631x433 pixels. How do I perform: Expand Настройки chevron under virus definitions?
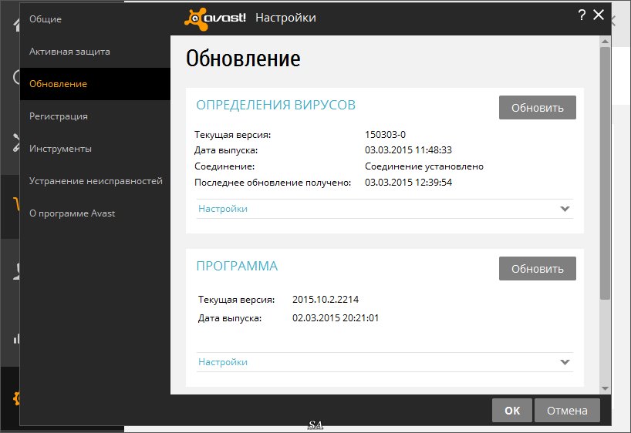(565, 209)
